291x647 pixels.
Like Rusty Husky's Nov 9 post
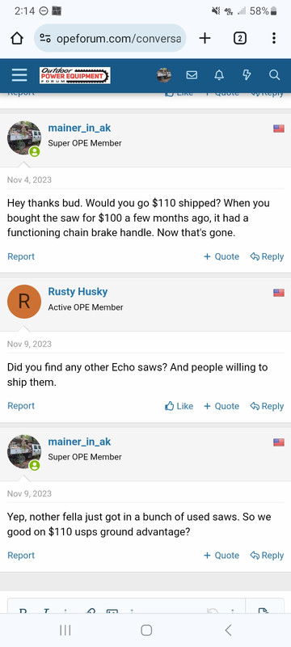pyautogui.click(x=179, y=406)
